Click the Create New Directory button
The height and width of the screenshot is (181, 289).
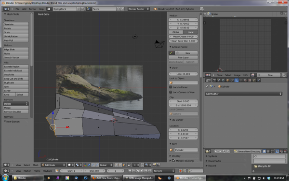click(248, 151)
